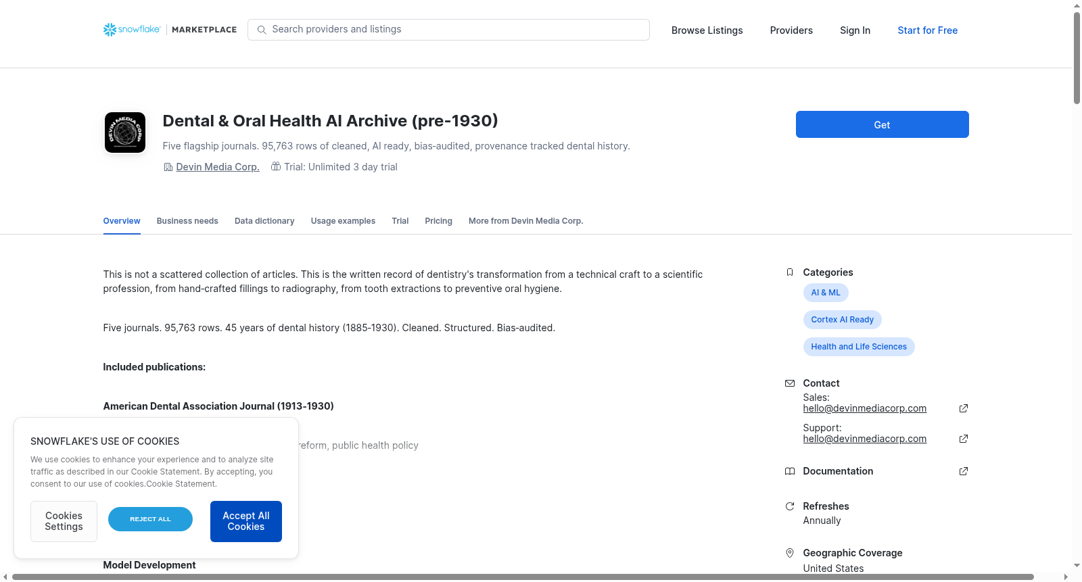Click the scroll left arrow of the horizontal scrollbar

(x=5, y=577)
